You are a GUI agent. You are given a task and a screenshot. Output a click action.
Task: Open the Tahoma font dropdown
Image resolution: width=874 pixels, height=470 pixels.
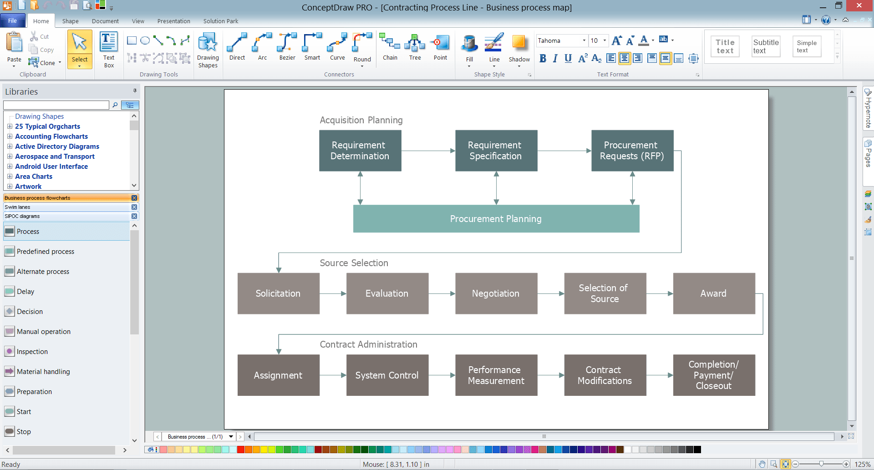[585, 40]
